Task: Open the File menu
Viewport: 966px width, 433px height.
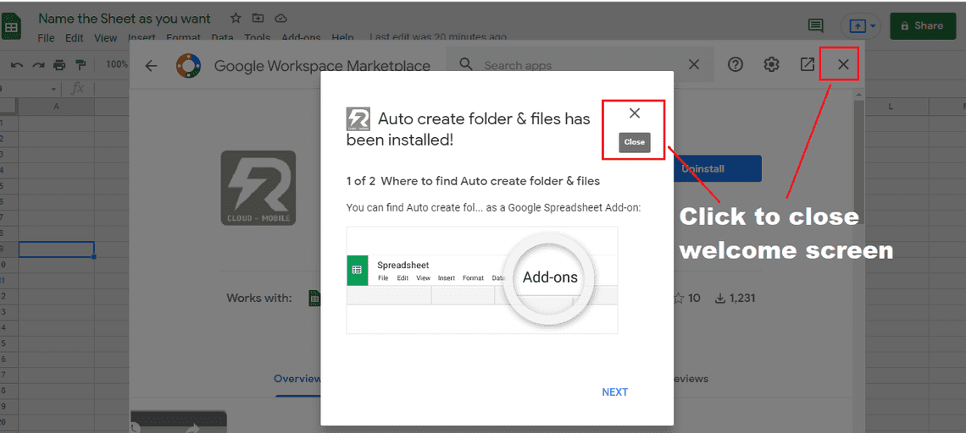Action: point(46,38)
